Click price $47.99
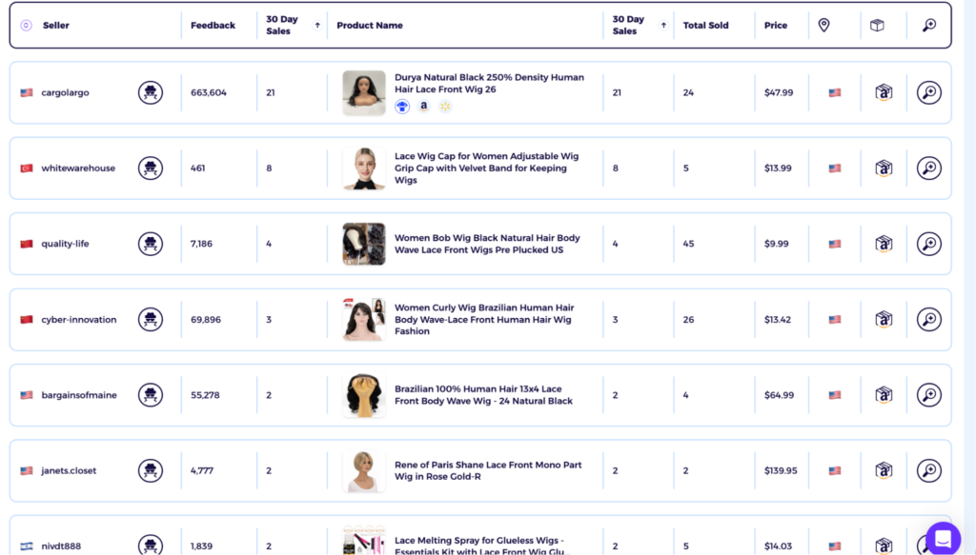The image size is (976, 555). (x=779, y=92)
